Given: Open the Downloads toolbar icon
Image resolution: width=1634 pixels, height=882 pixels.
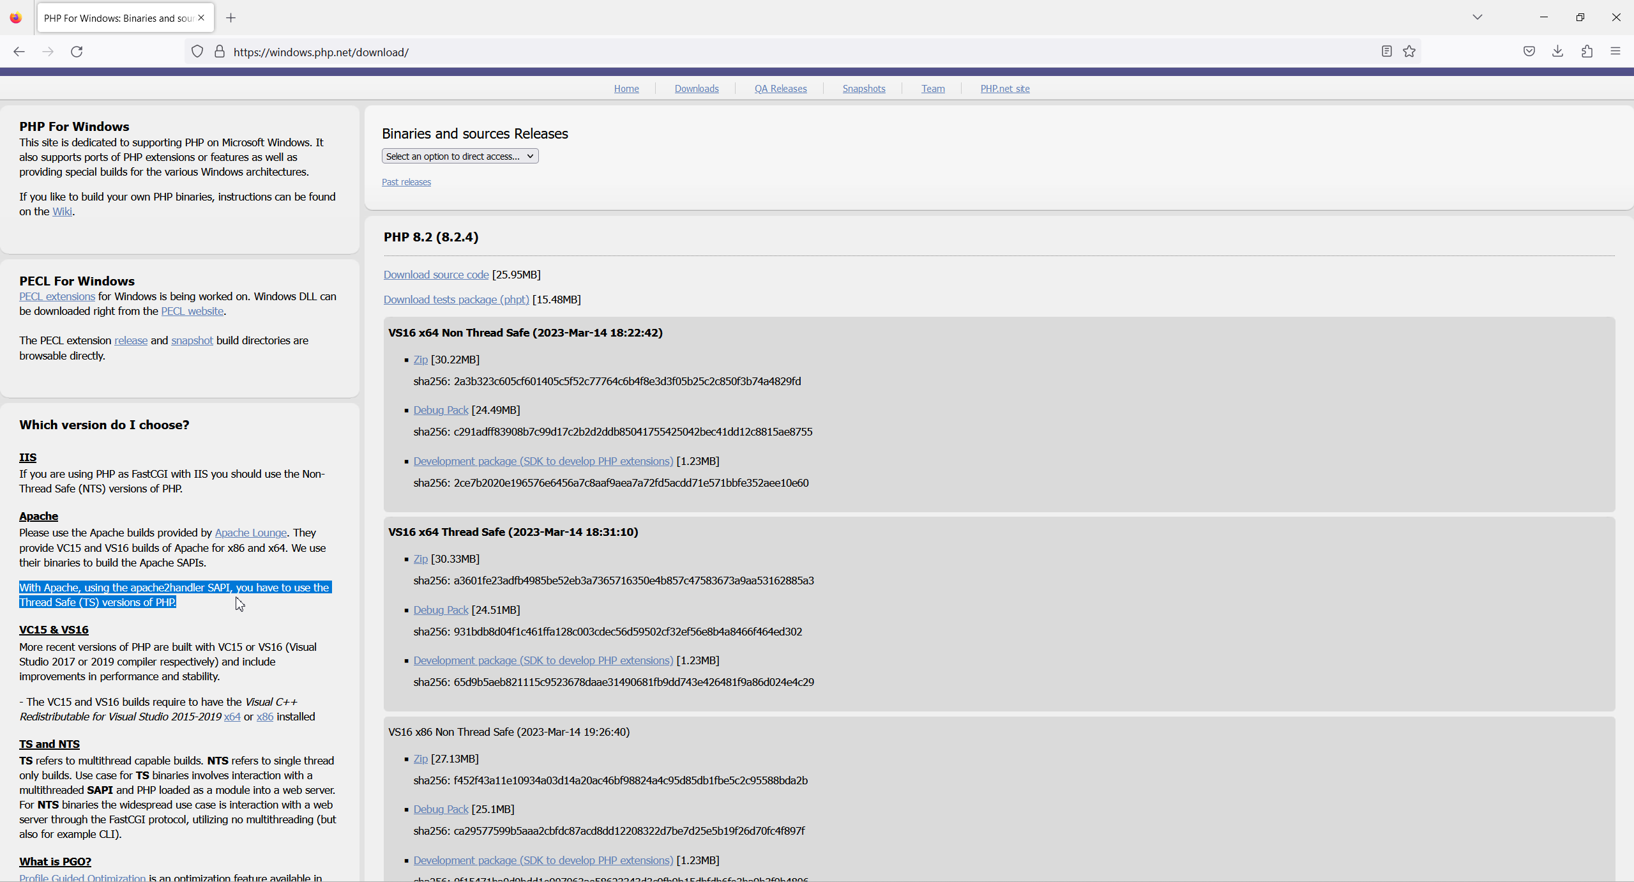Looking at the screenshot, I should click(x=1557, y=51).
